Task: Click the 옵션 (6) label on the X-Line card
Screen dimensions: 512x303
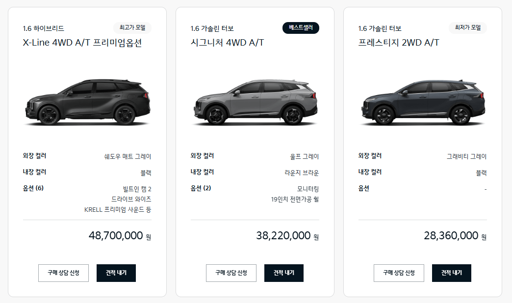Action: coord(34,189)
